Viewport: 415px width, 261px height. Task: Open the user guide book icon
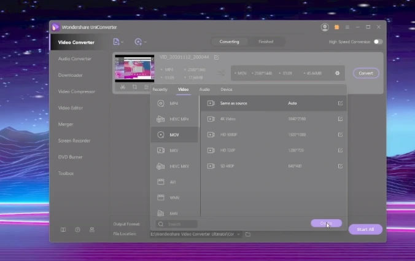click(63, 230)
